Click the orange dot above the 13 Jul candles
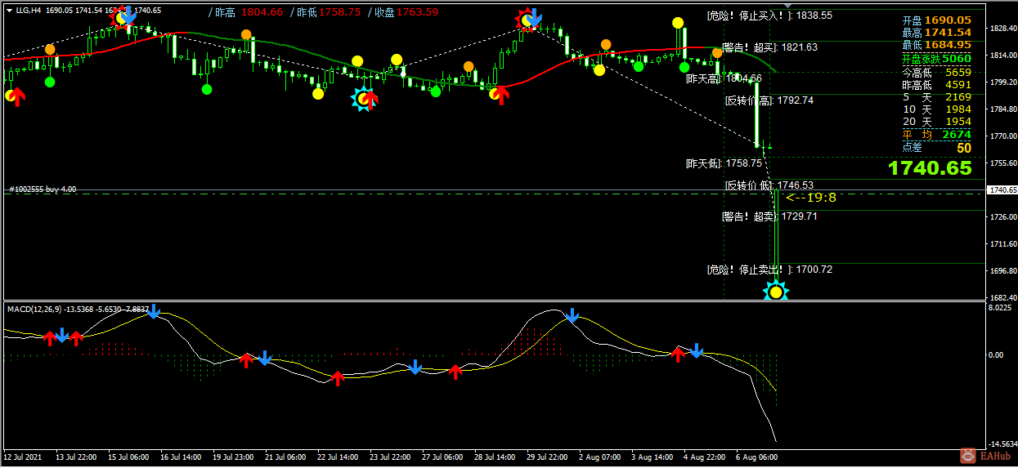Viewport: 1018px width, 468px height. [x=51, y=50]
